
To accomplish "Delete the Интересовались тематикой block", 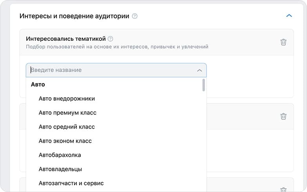I will [x=283, y=42].
